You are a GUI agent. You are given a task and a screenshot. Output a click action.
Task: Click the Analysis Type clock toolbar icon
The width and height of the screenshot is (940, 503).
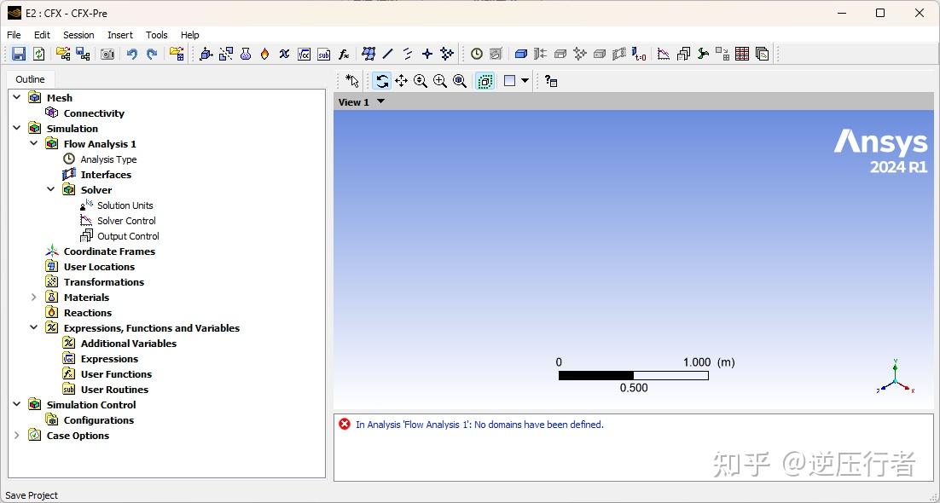tap(477, 54)
